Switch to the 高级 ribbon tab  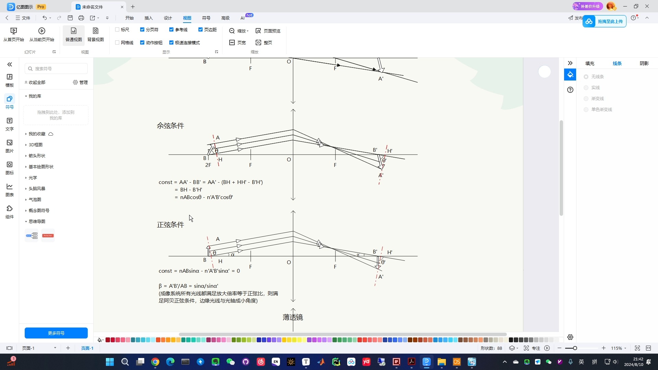point(225,18)
